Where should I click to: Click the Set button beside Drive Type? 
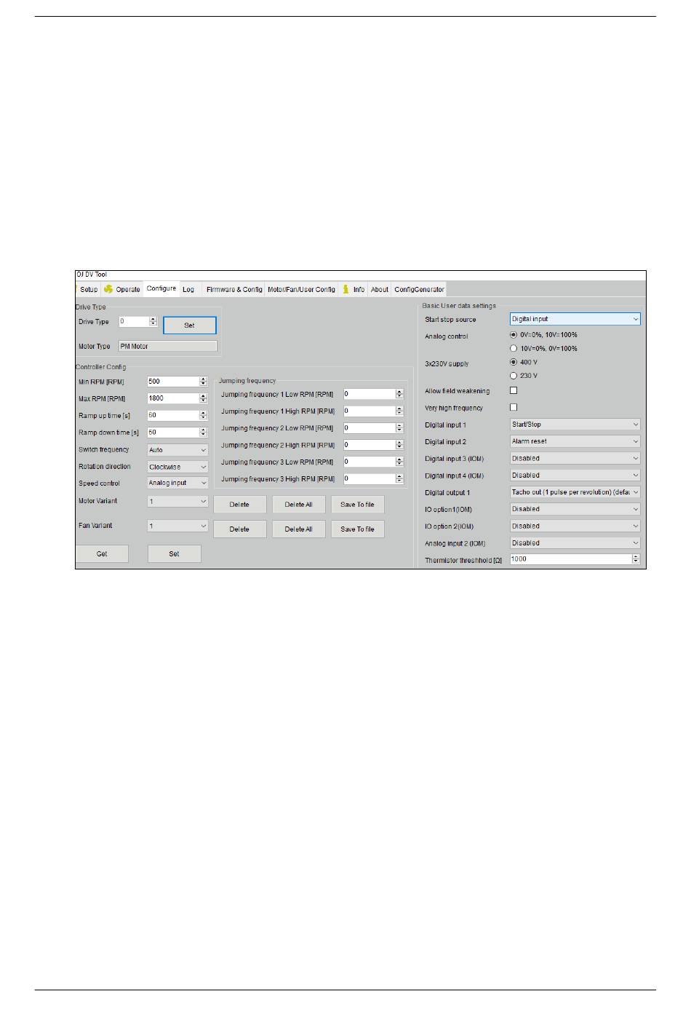click(x=189, y=326)
